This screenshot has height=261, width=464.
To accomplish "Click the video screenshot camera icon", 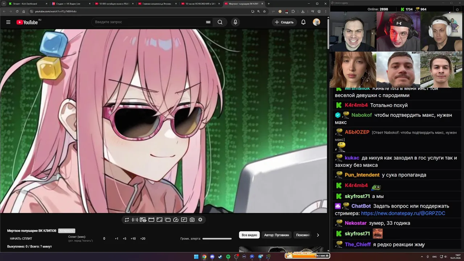I will 192,220.
